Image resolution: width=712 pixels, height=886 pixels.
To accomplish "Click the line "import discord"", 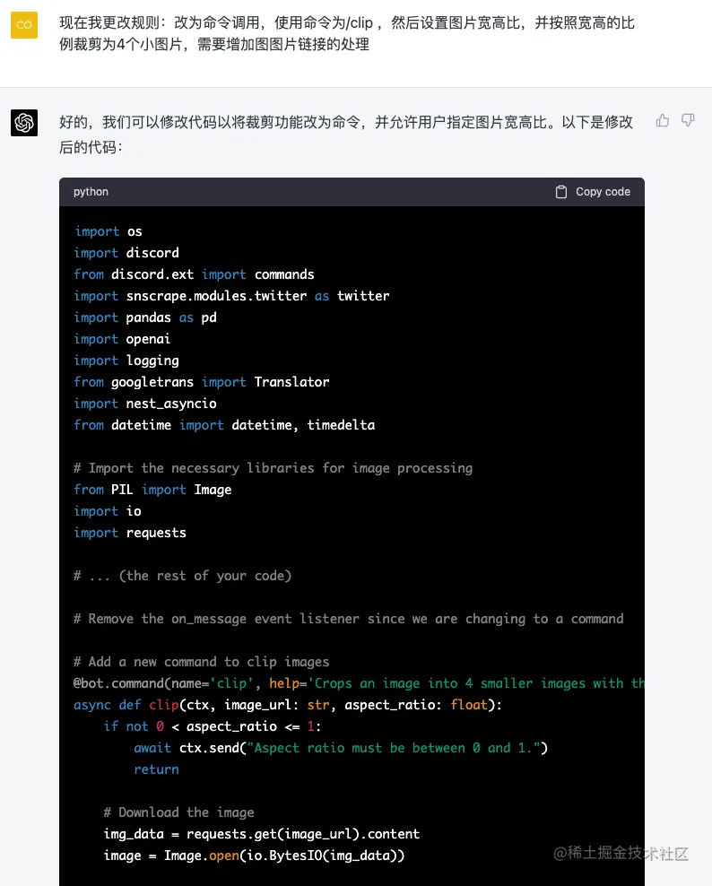I will pos(126,253).
